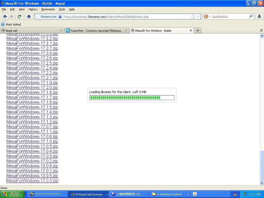Viewport: 264px width, 198px height.
Task: Close the TLauncher tab
Action: 126,30
